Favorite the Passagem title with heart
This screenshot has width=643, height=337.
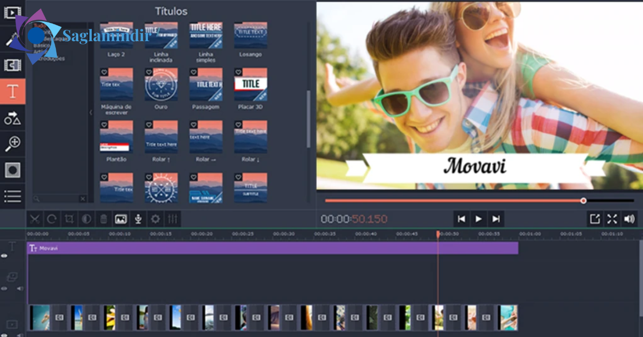(x=193, y=72)
